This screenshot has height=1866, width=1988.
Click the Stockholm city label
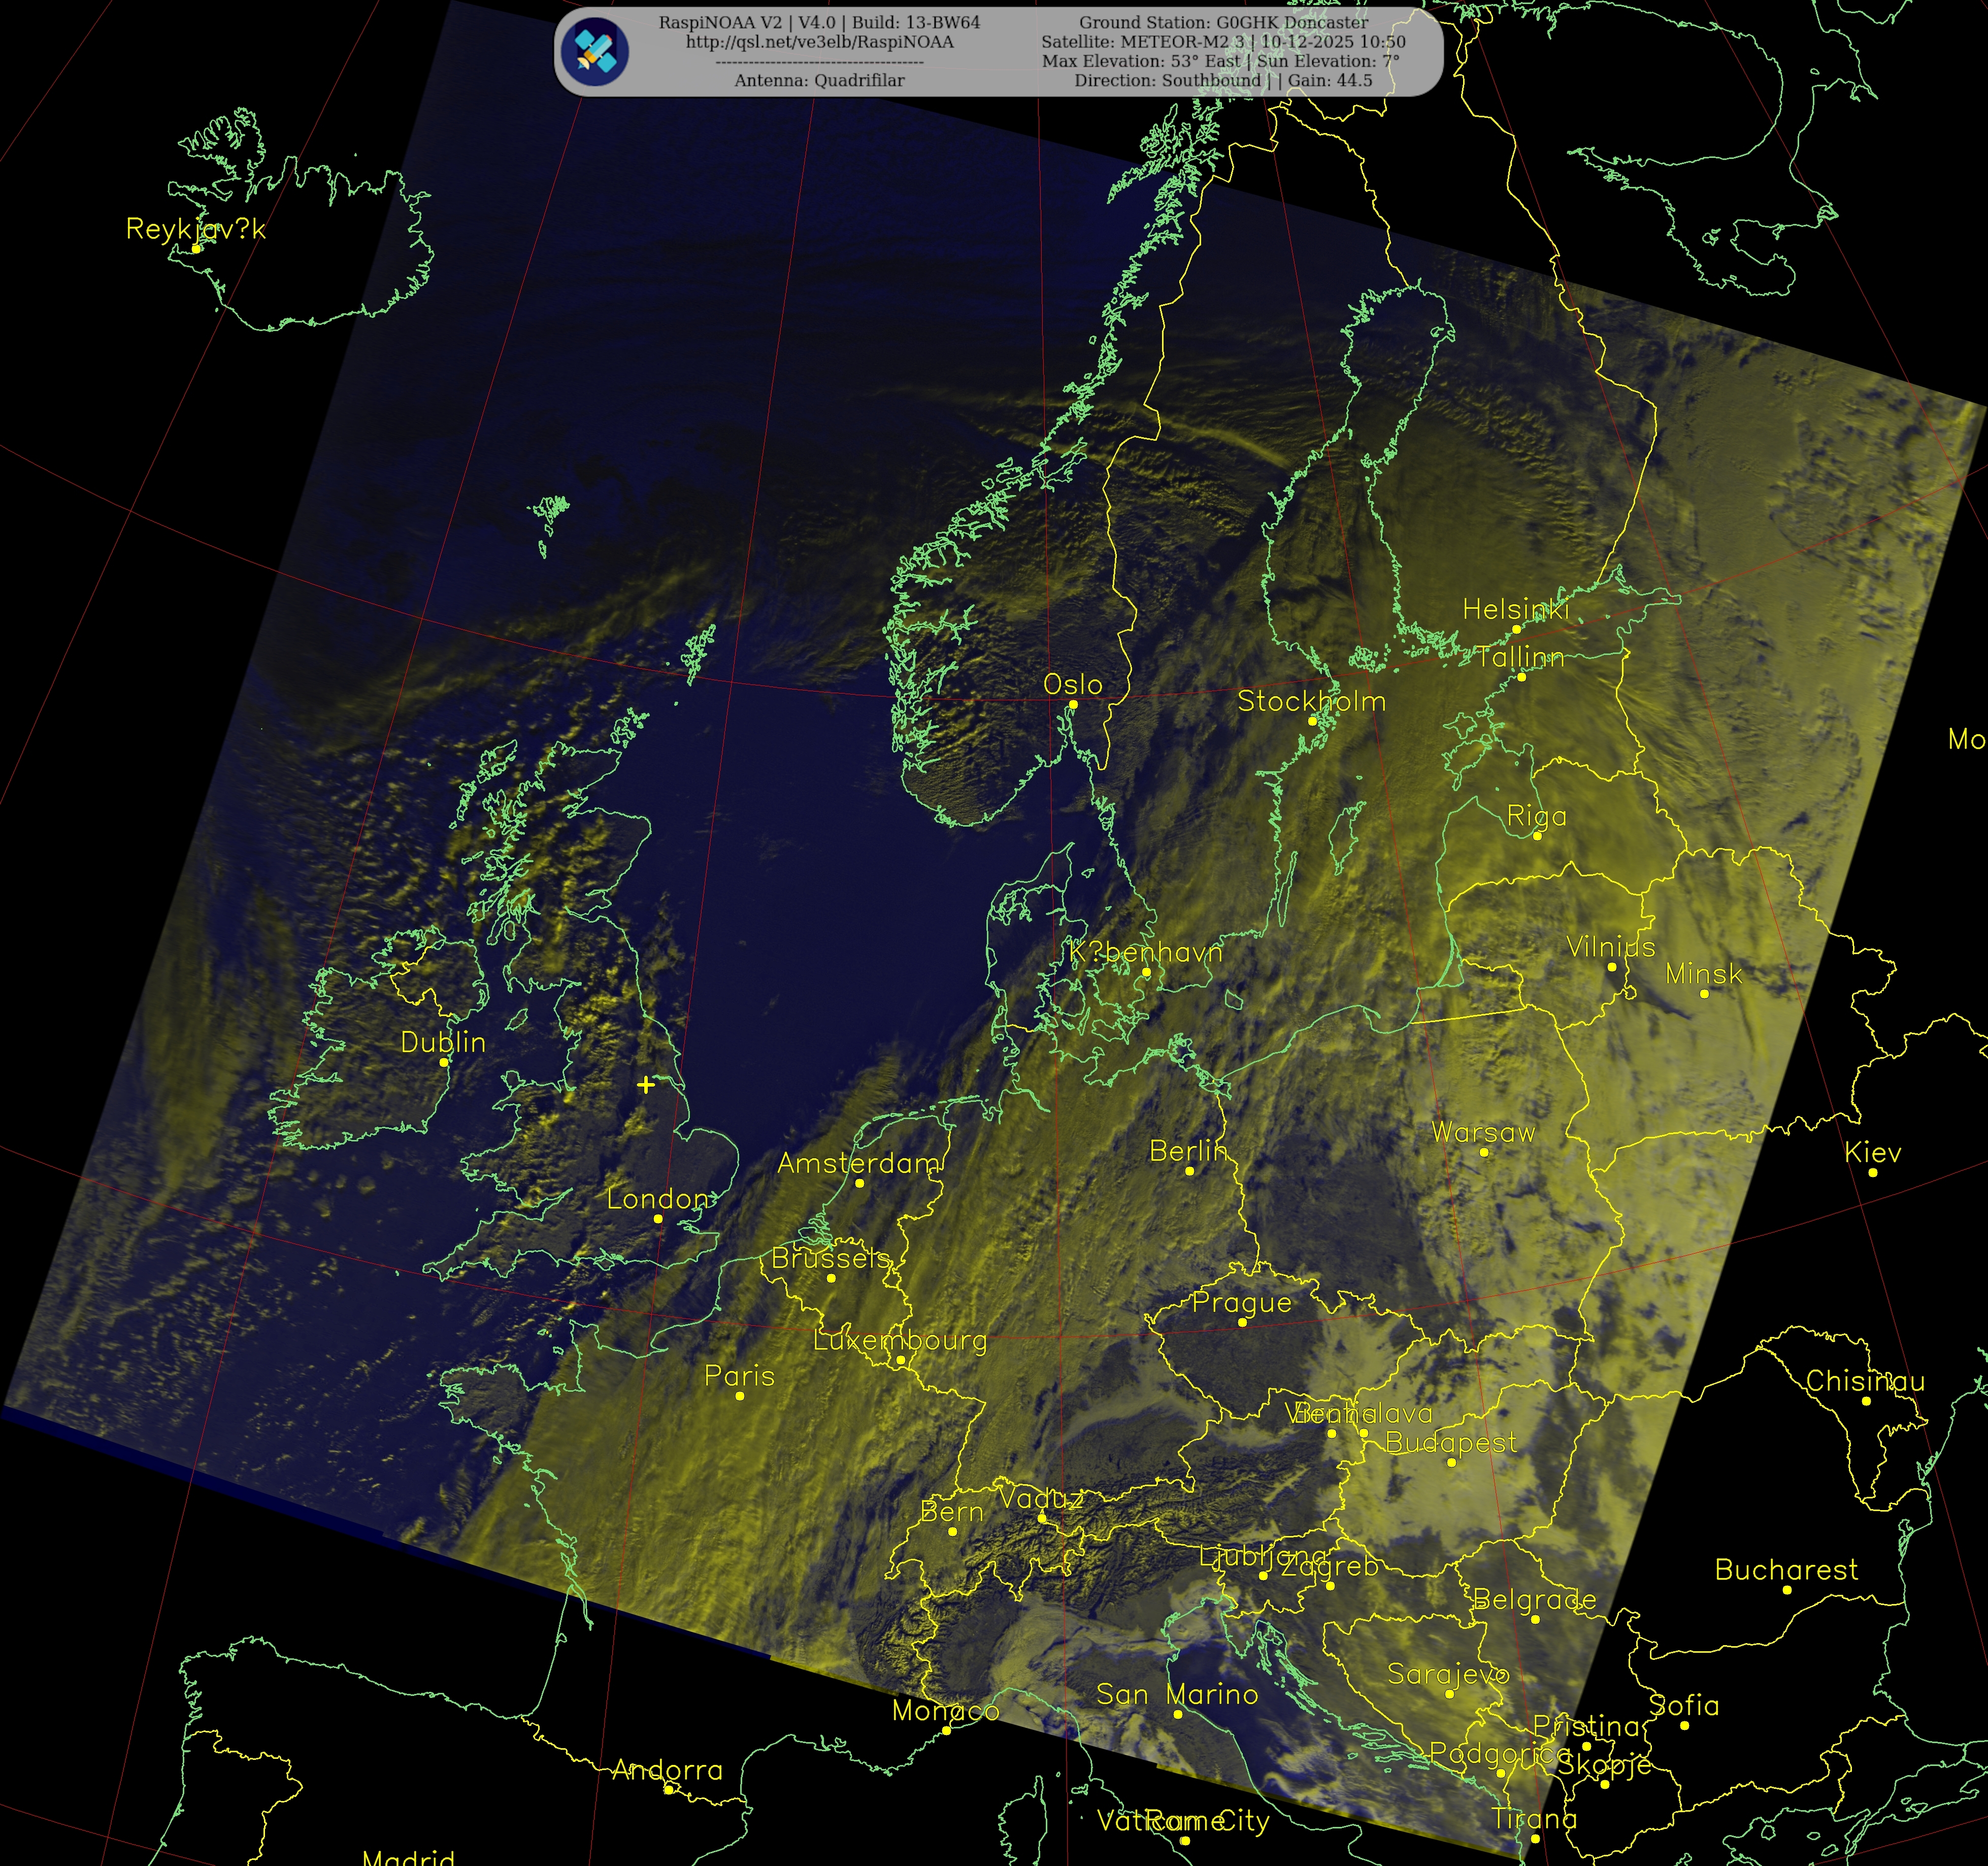tap(1311, 701)
